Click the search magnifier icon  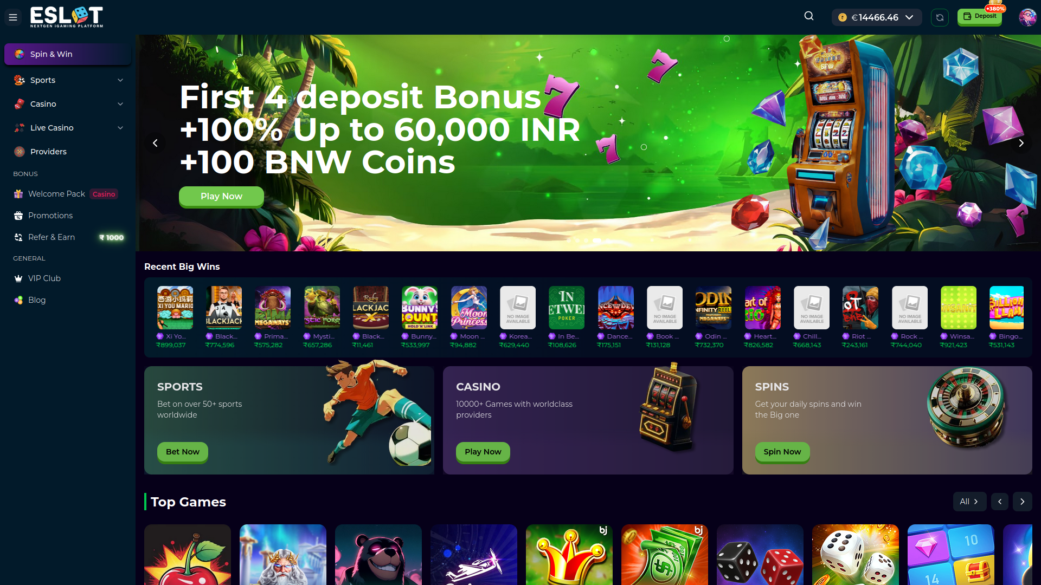[x=809, y=16]
